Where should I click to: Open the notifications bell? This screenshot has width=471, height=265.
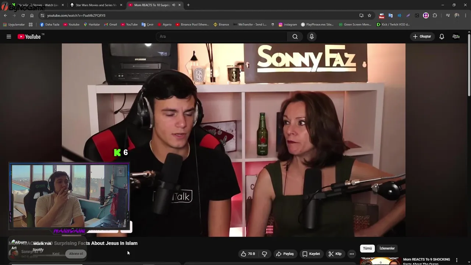pyautogui.click(x=442, y=36)
